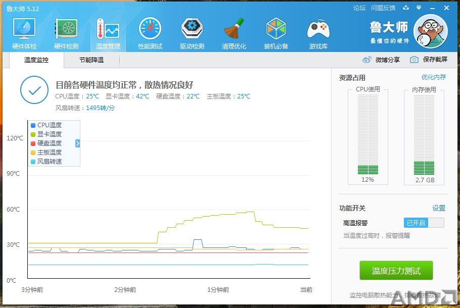Click the download/update icon in title bar
This screenshot has height=308, width=460.
click(x=406, y=8)
